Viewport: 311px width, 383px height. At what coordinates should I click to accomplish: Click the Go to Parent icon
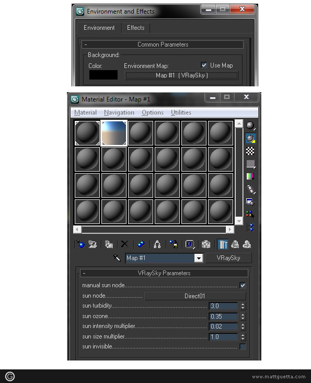click(235, 244)
